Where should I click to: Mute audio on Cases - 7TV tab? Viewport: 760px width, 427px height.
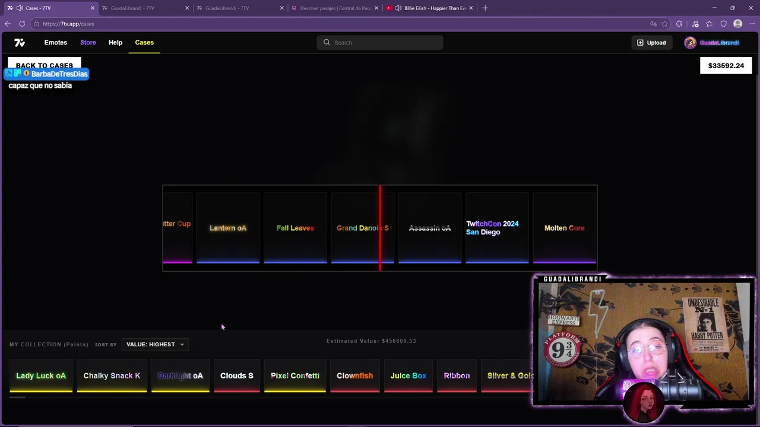coord(20,8)
